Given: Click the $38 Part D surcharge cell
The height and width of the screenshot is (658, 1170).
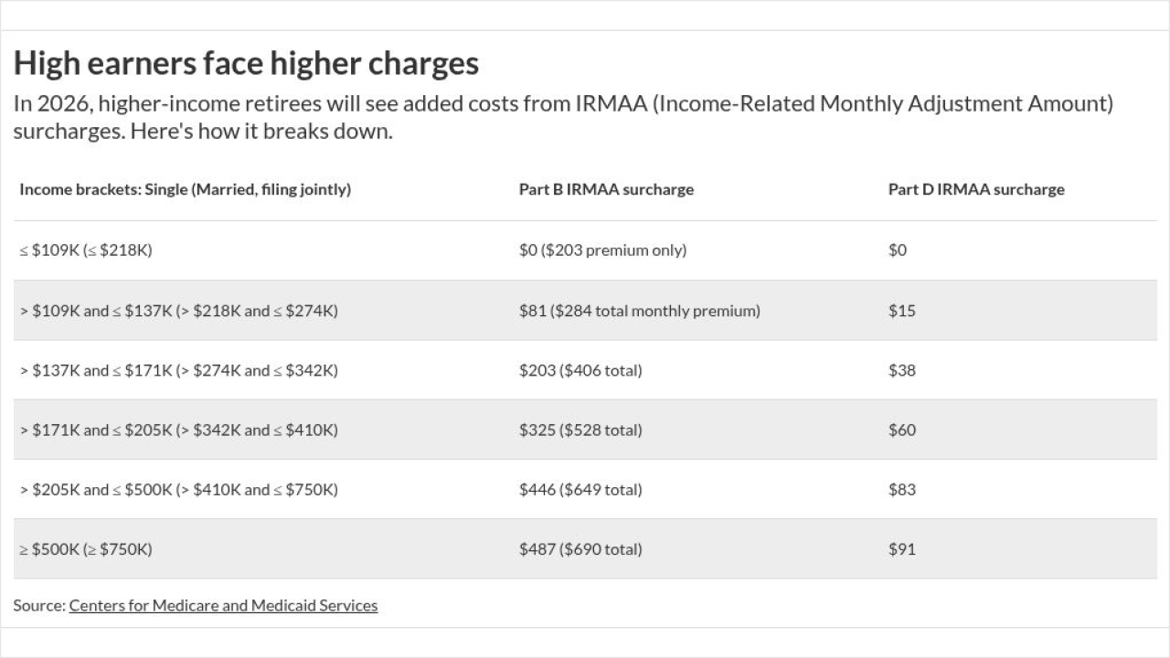Looking at the screenshot, I should pyautogui.click(x=901, y=370).
